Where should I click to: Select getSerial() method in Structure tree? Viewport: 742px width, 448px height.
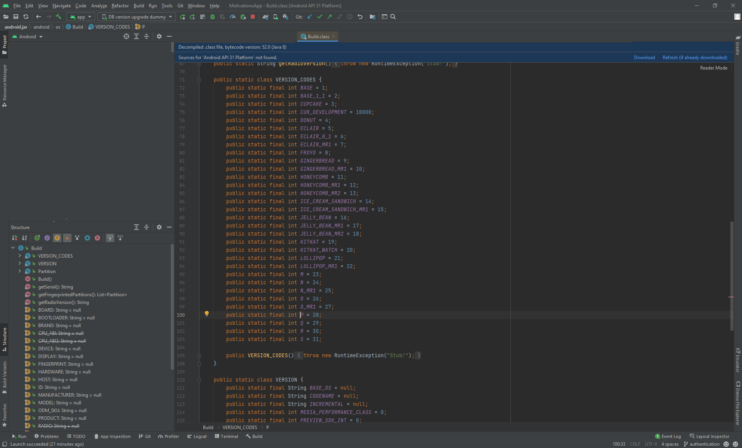(x=55, y=287)
